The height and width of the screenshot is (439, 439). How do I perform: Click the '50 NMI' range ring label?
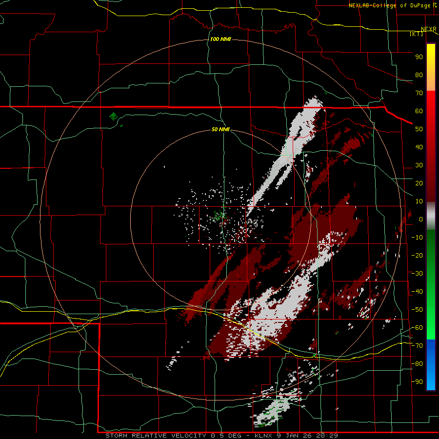tap(220, 129)
